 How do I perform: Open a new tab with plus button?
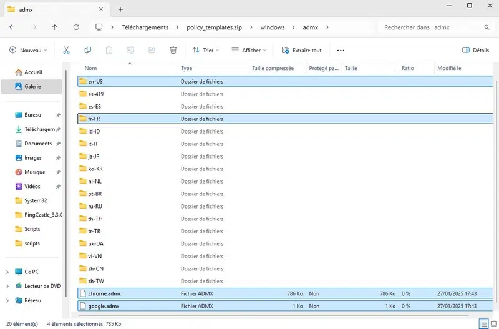(x=120, y=9)
